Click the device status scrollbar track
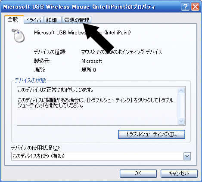202x182 pixels. 181,106
